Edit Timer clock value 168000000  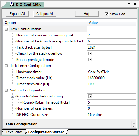click(112, 78)
